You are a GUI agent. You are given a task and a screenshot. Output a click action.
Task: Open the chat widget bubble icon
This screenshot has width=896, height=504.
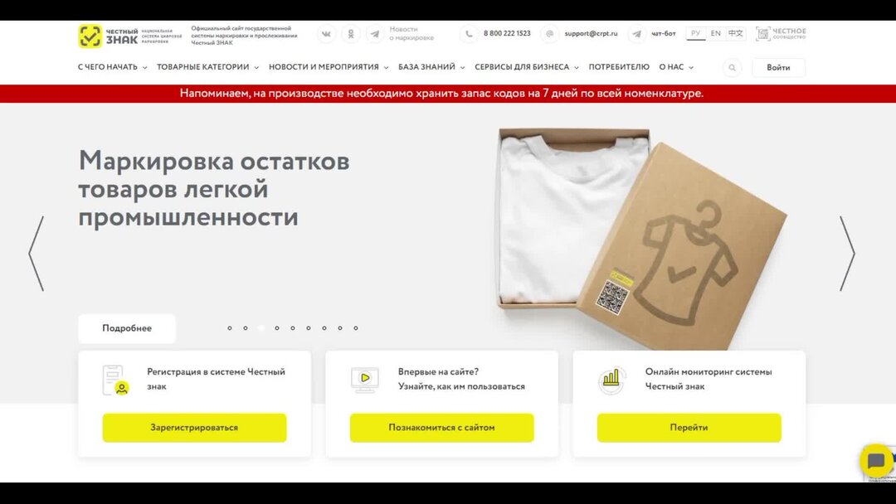pyautogui.click(x=876, y=461)
